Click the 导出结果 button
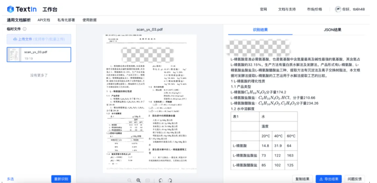 (328, 179)
